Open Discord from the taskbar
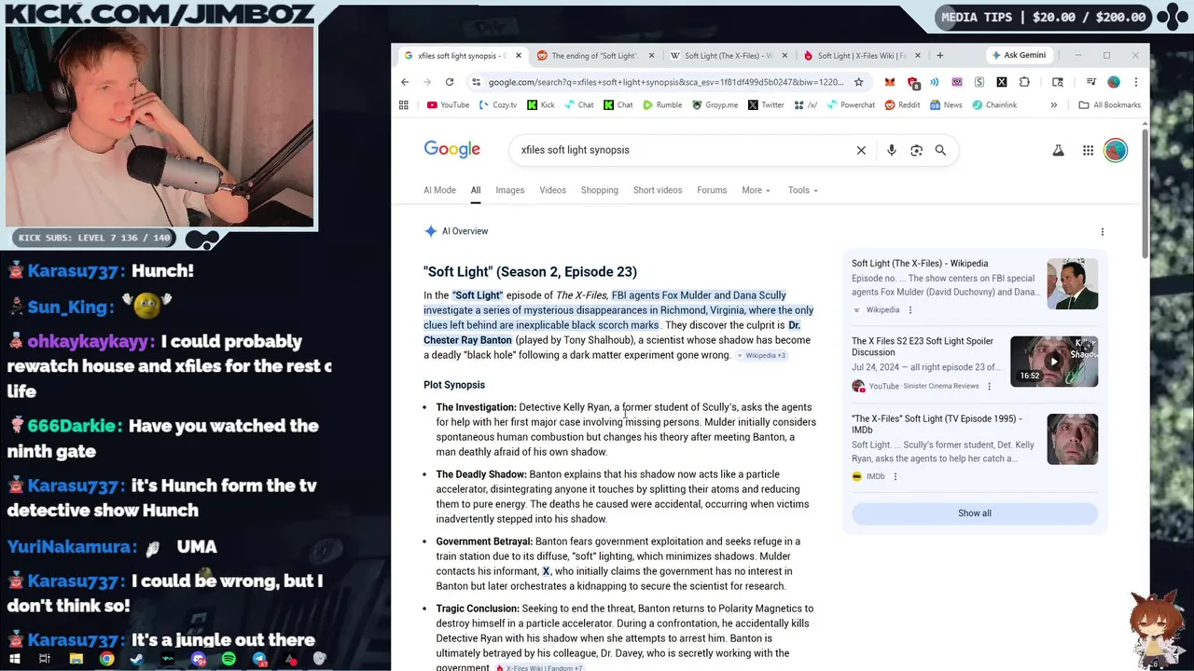The height and width of the screenshot is (671, 1194). pos(199,659)
